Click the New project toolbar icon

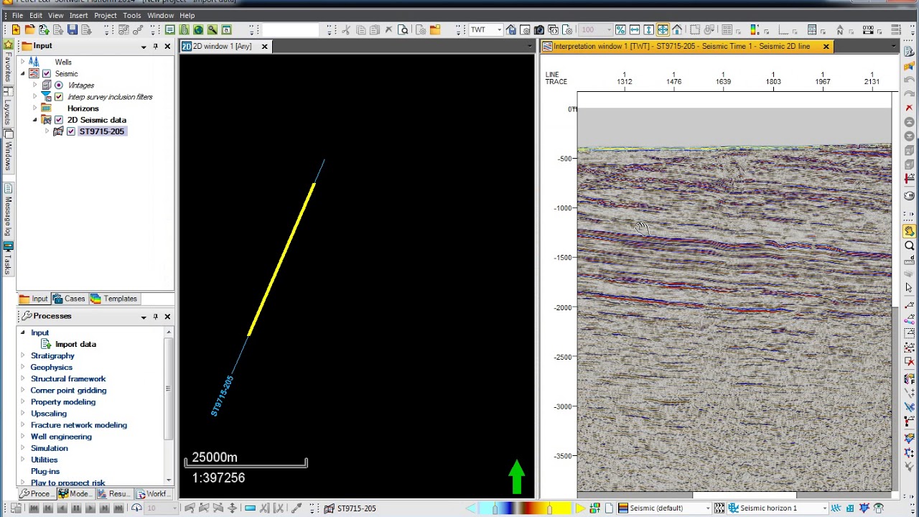click(x=15, y=29)
